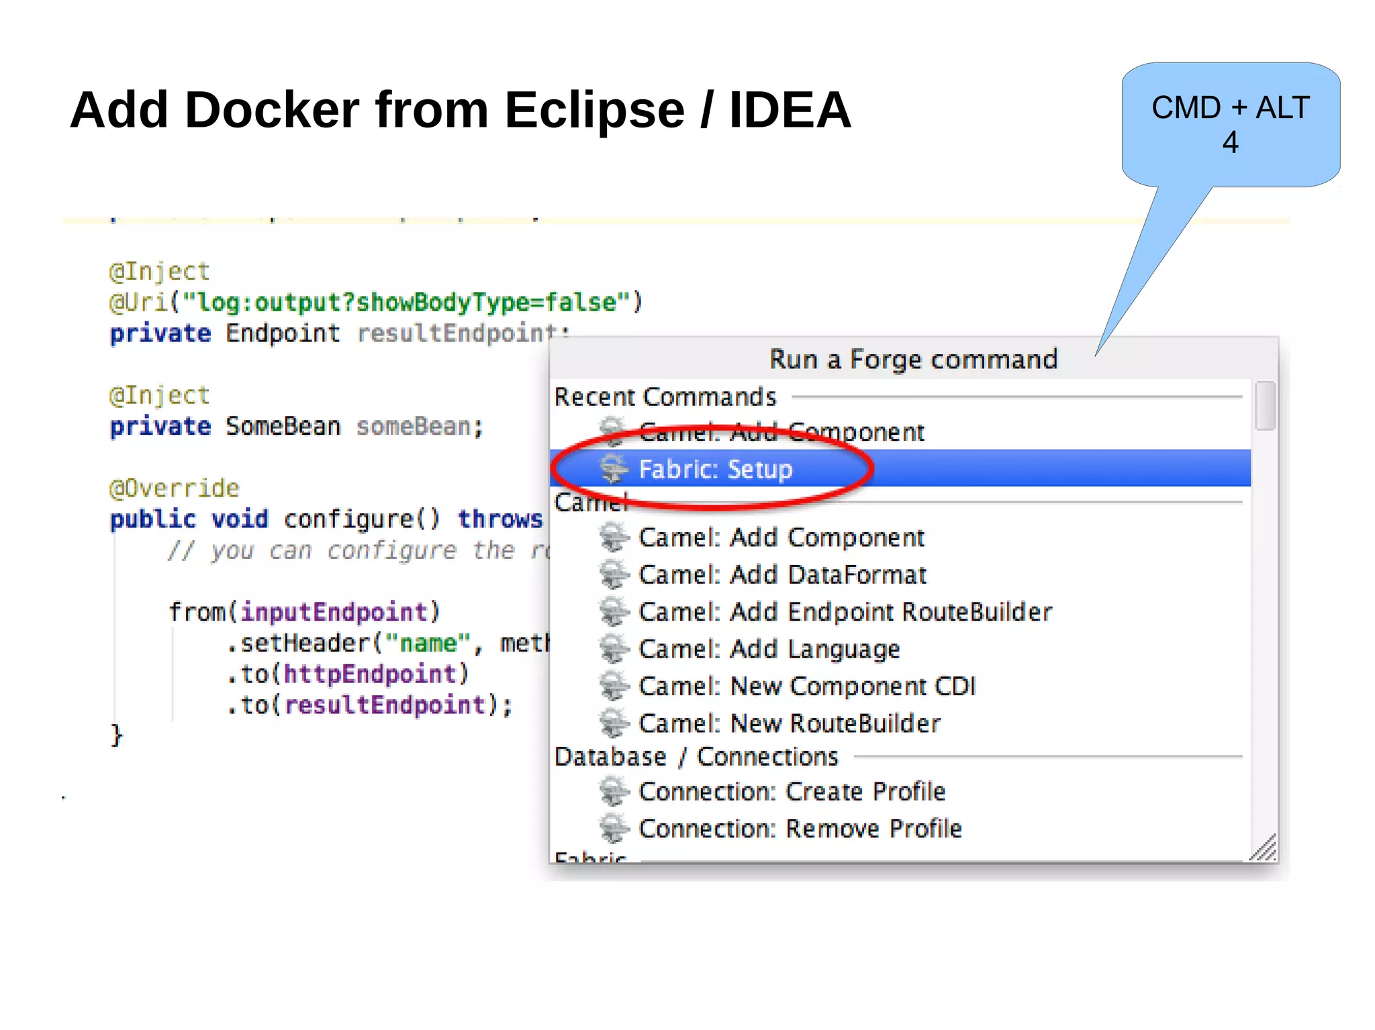Pick Connection: Create Profile entry
This screenshot has height=1030, width=1375.
792,792
